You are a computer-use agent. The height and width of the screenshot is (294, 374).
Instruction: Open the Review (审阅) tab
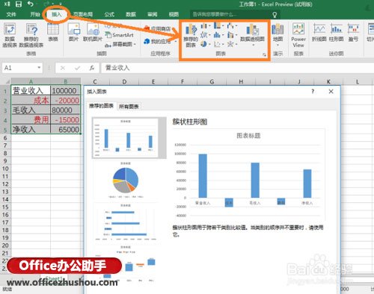tap(152, 14)
